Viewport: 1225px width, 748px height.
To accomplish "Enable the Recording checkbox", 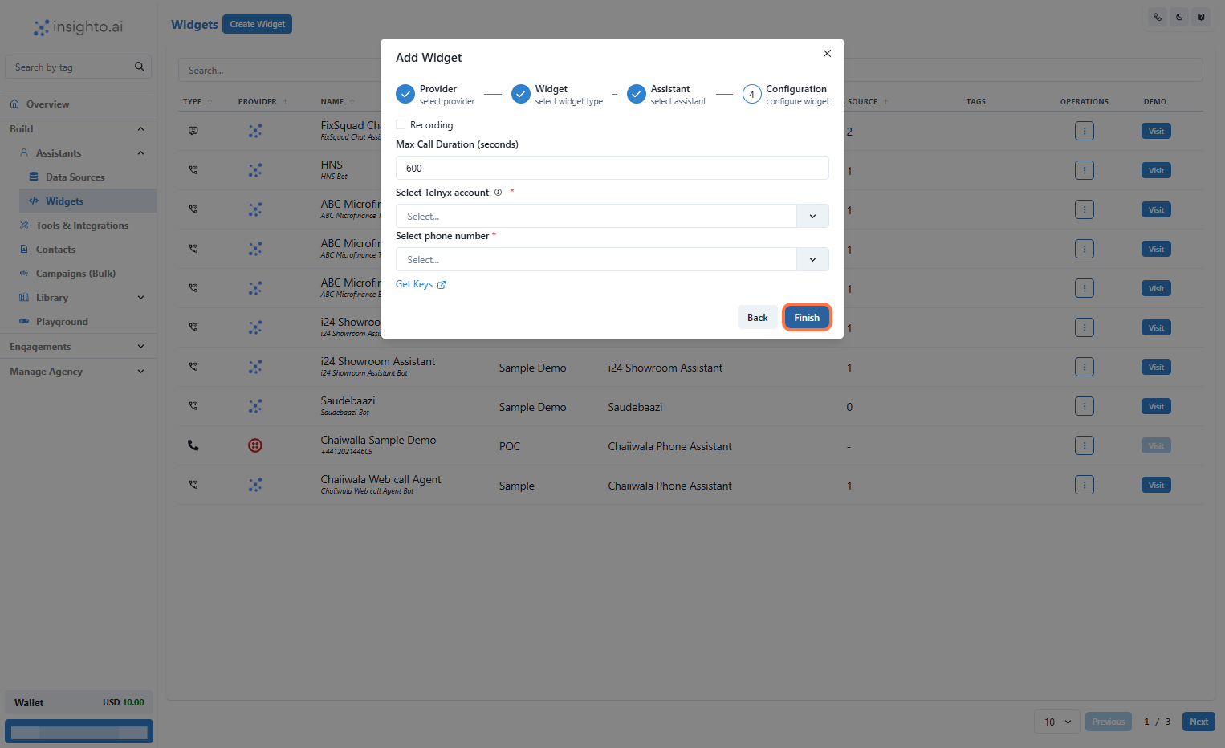I will tap(401, 124).
